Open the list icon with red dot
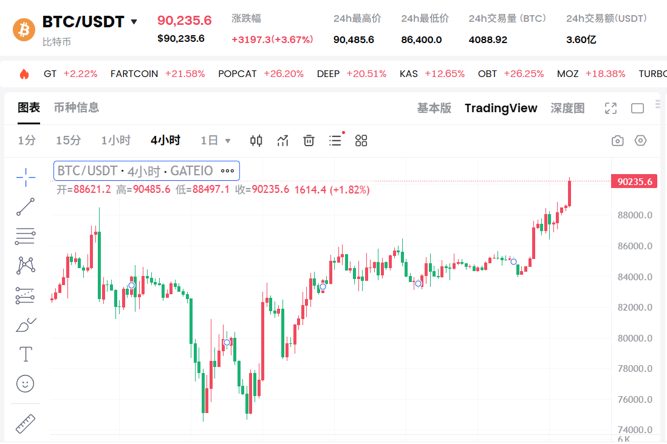667x444 pixels. tap(336, 140)
